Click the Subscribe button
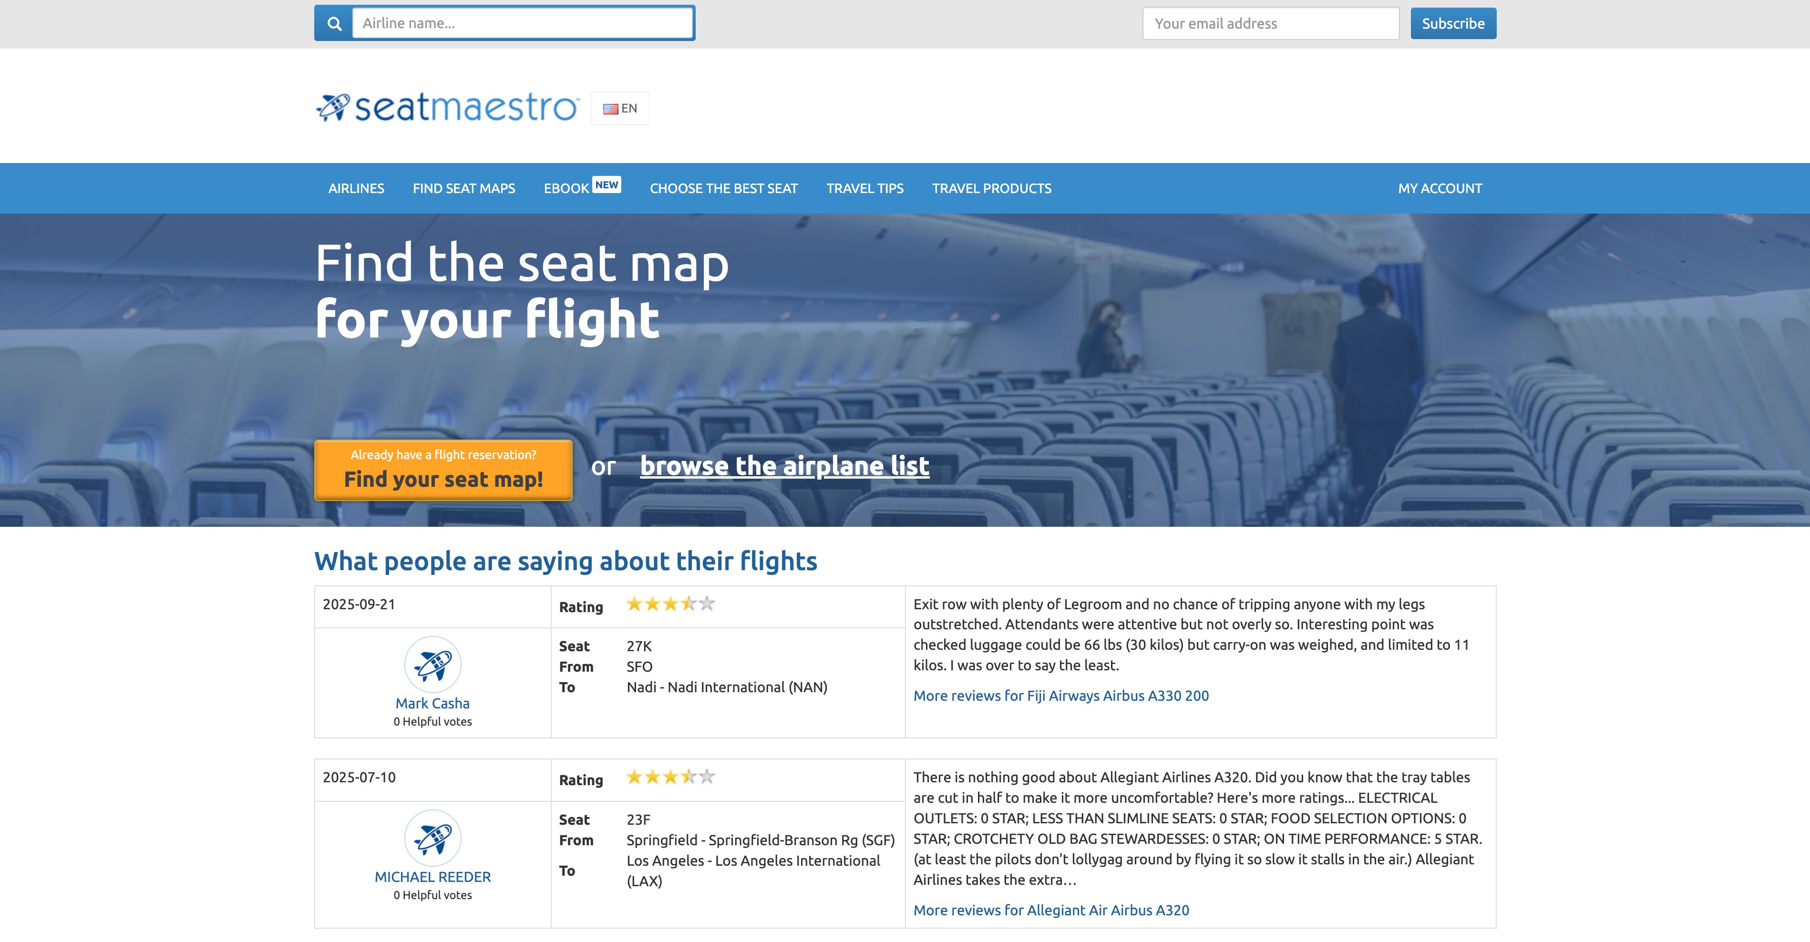 [x=1452, y=22]
